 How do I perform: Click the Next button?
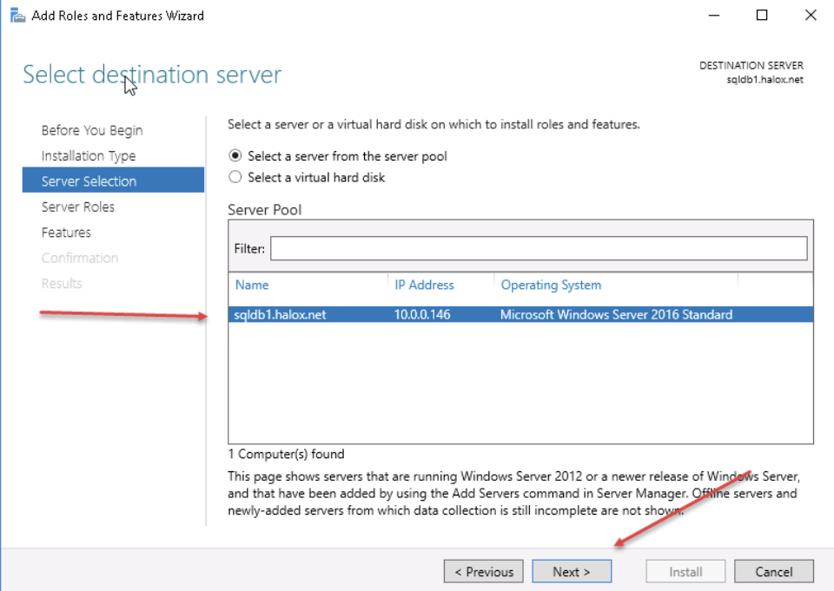pos(572,571)
